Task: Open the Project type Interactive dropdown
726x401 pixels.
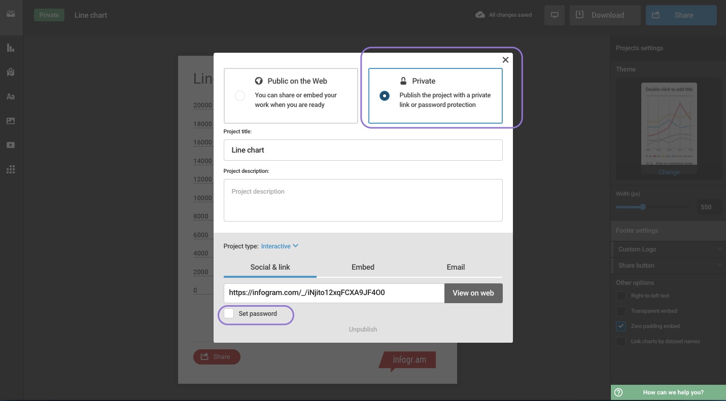Action: coord(280,246)
